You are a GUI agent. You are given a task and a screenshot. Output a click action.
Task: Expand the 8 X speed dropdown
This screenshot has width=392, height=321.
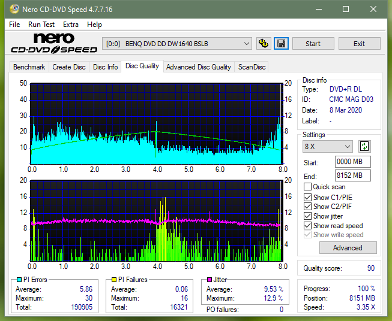pyautogui.click(x=328, y=146)
